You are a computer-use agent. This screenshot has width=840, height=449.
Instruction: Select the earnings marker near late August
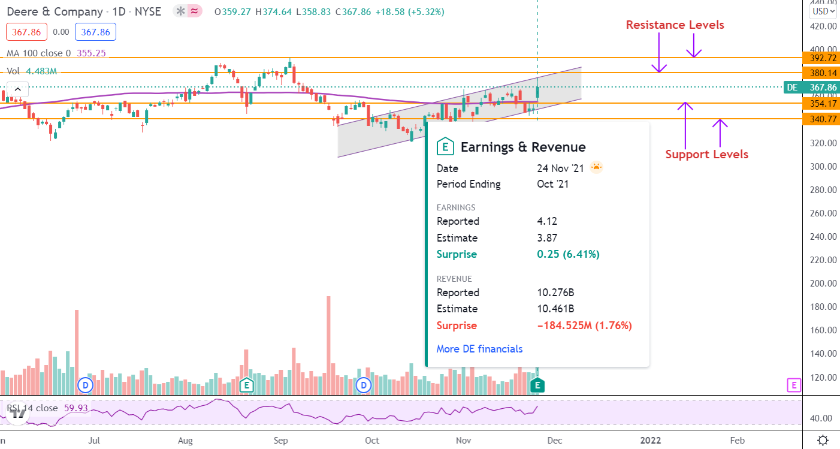tap(246, 385)
